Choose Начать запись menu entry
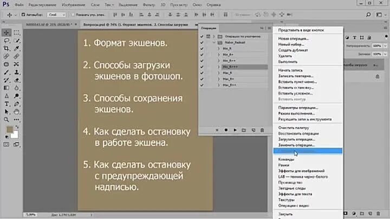 pos(290,70)
